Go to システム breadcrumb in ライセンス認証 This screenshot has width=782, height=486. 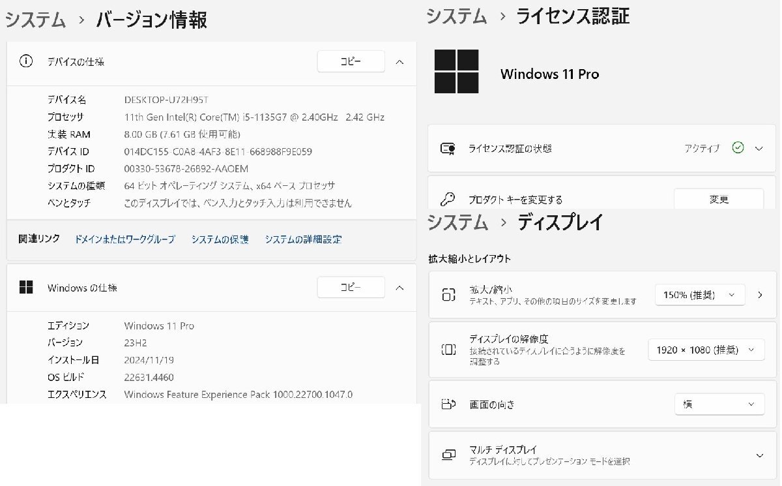tap(457, 16)
